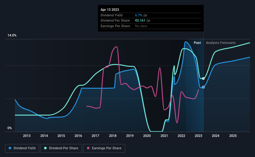Click the 0% y-axis label
Screen dimensions: 255x157
[10, 128]
